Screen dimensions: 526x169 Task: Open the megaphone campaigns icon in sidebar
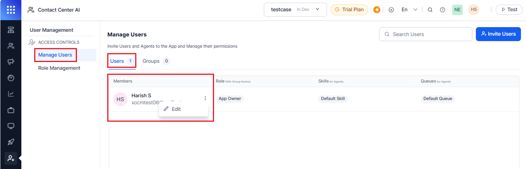(x=11, y=62)
